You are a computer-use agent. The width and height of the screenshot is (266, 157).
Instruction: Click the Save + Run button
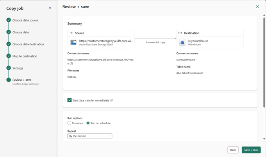(x=251, y=150)
